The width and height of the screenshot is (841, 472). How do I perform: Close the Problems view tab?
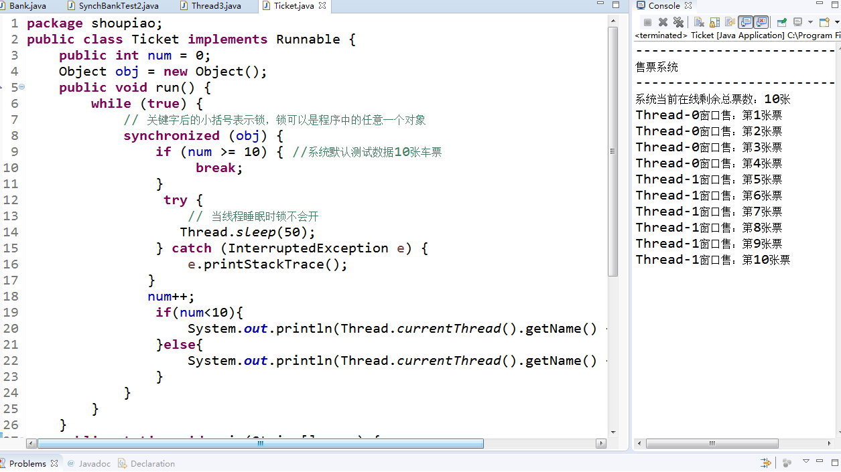pyautogui.click(x=54, y=463)
